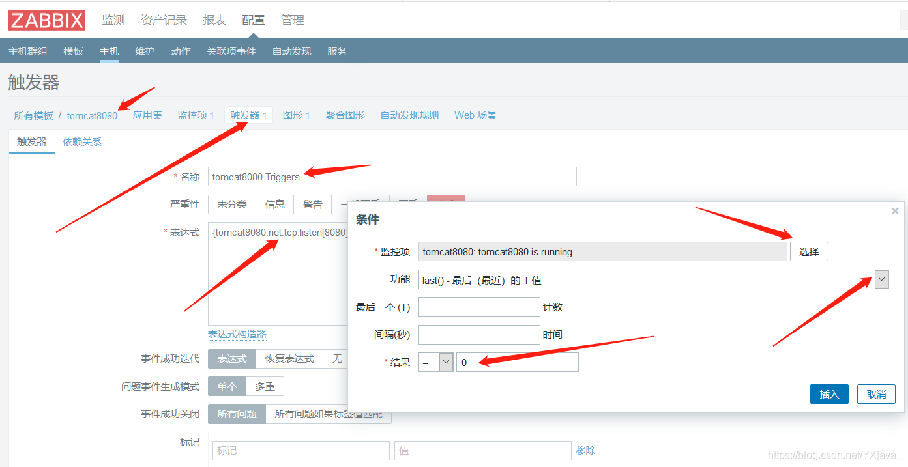908x467 pixels.
Task: Click the 结果 value field containing 0
Action: click(518, 362)
